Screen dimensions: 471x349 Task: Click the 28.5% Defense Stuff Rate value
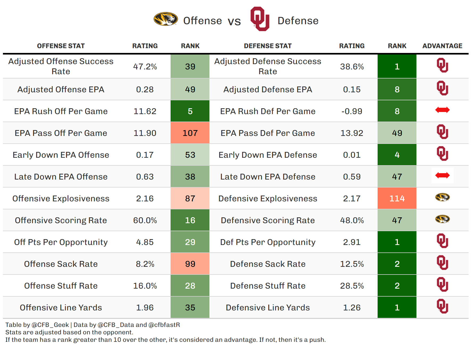pos(352,286)
